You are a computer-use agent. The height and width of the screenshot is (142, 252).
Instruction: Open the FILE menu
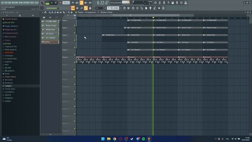2,3
